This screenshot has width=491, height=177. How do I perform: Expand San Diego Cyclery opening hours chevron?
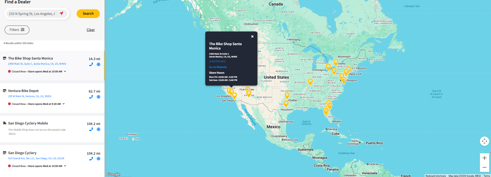[x=65, y=166]
